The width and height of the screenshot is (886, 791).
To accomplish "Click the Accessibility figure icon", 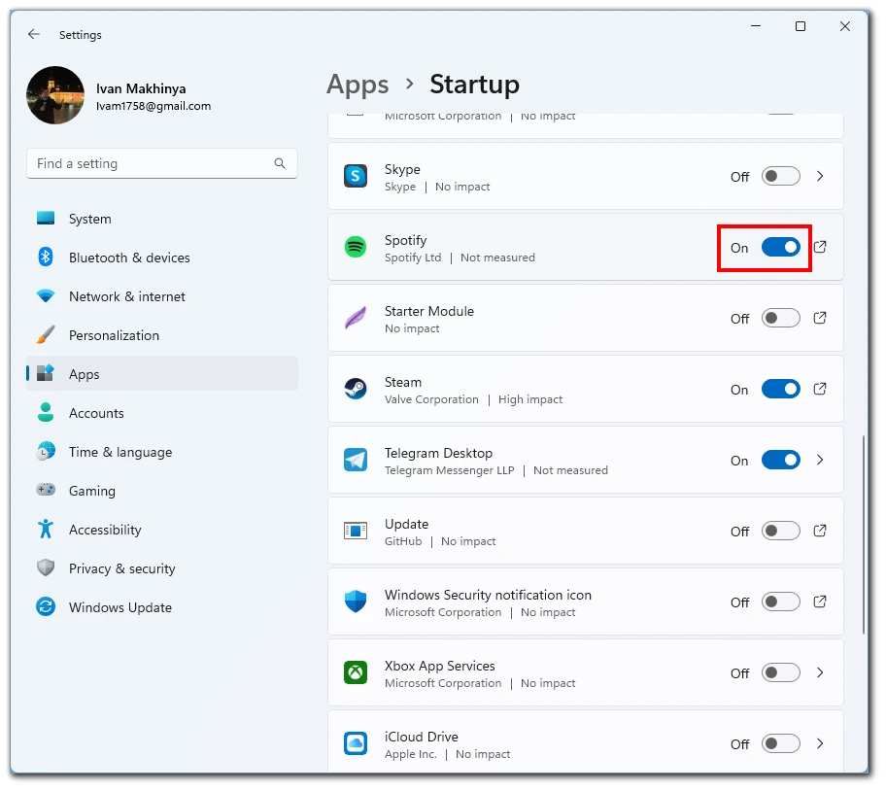I will 46,529.
